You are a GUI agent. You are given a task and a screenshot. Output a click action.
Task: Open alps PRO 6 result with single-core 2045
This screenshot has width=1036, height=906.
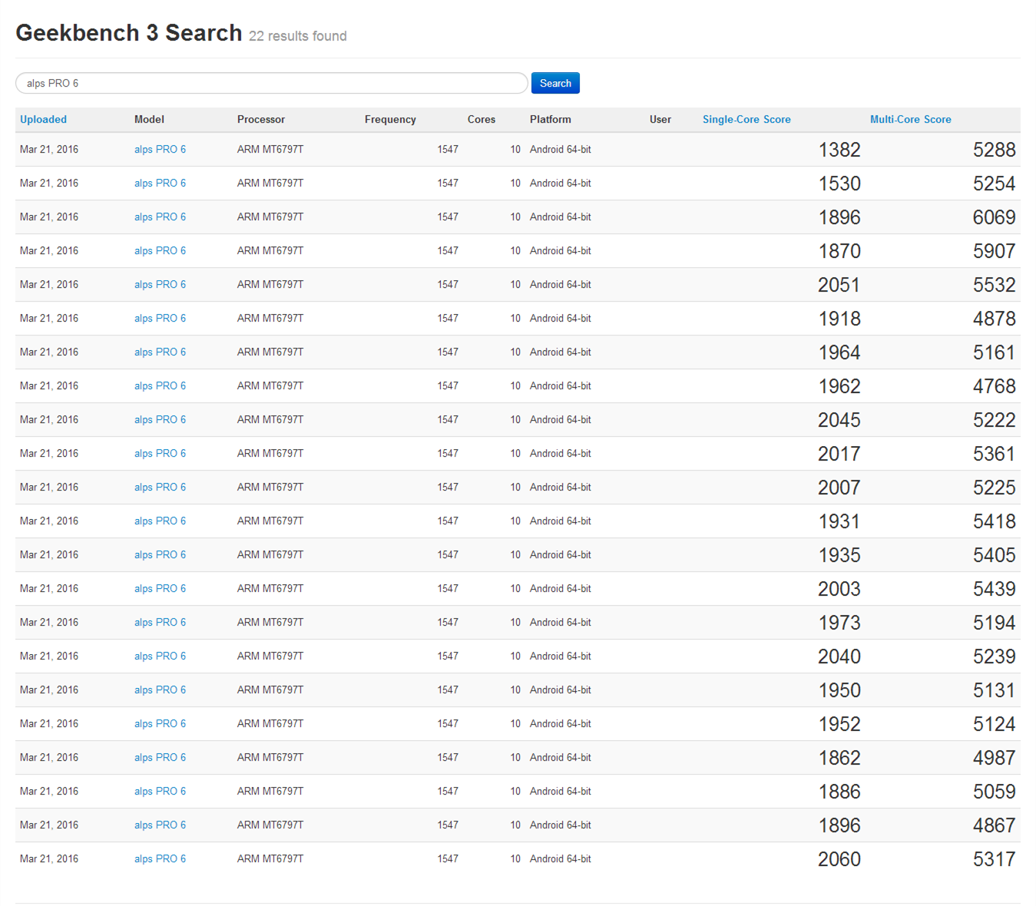[x=160, y=419]
